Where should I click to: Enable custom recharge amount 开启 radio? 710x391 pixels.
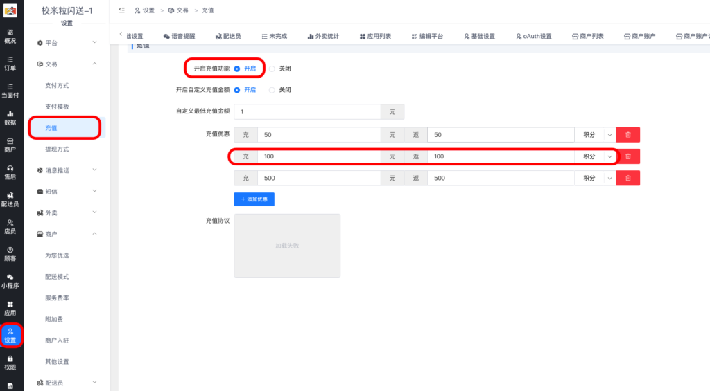click(237, 90)
